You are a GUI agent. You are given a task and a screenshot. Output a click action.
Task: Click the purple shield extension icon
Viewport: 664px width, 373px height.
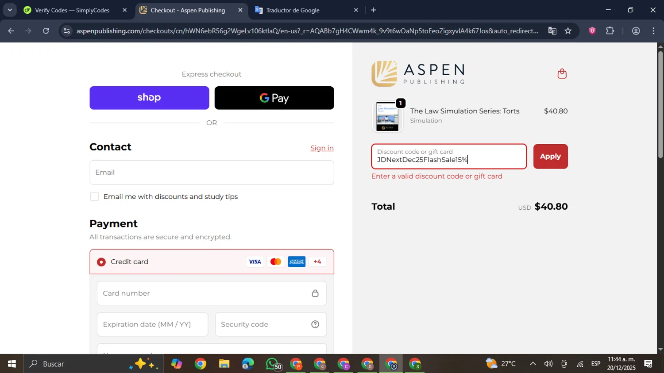click(x=592, y=31)
